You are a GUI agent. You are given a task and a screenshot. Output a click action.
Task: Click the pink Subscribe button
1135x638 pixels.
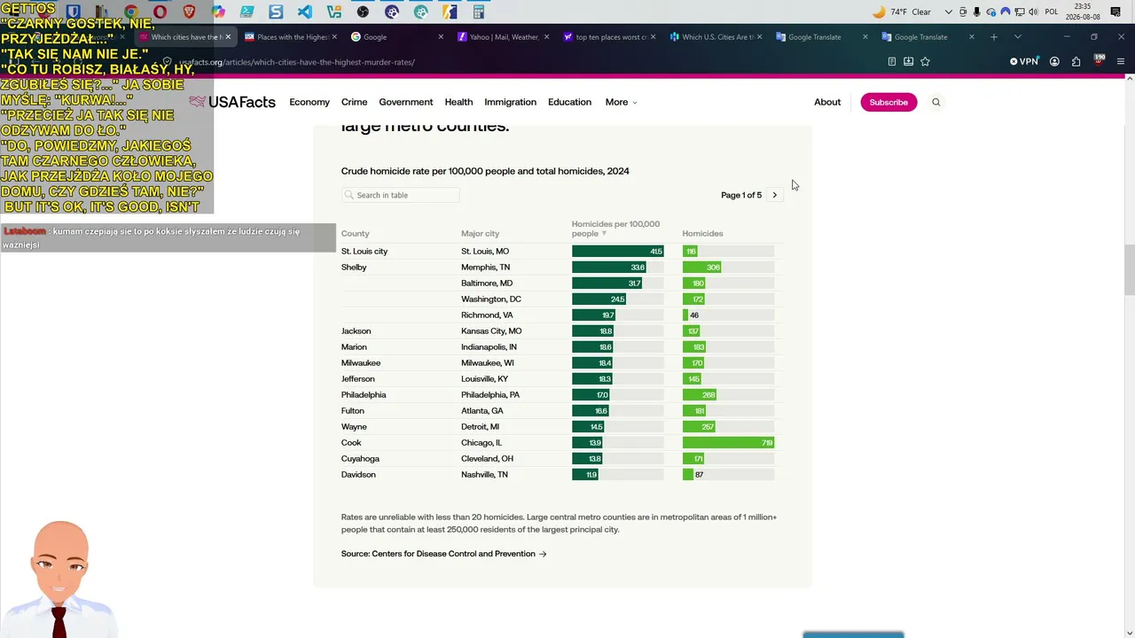point(888,102)
